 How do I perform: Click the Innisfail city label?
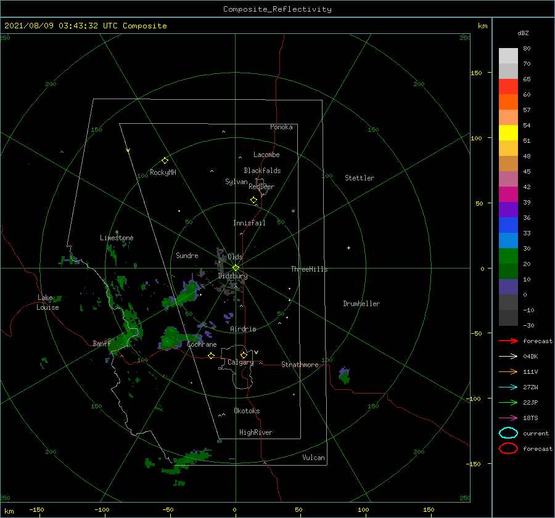pyautogui.click(x=249, y=223)
